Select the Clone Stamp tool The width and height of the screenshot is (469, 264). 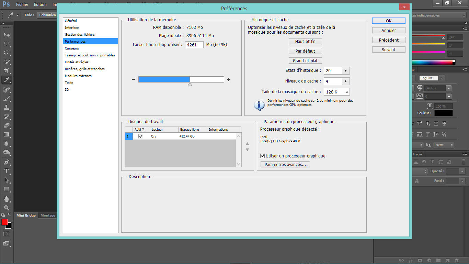7,107
